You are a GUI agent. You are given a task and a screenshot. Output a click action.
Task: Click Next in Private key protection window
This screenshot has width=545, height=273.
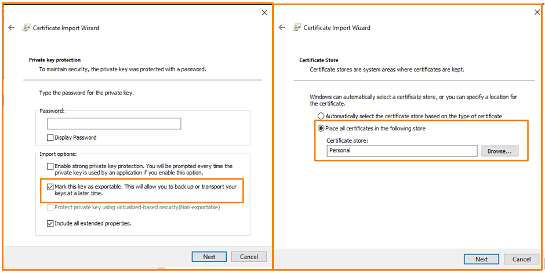click(x=209, y=257)
